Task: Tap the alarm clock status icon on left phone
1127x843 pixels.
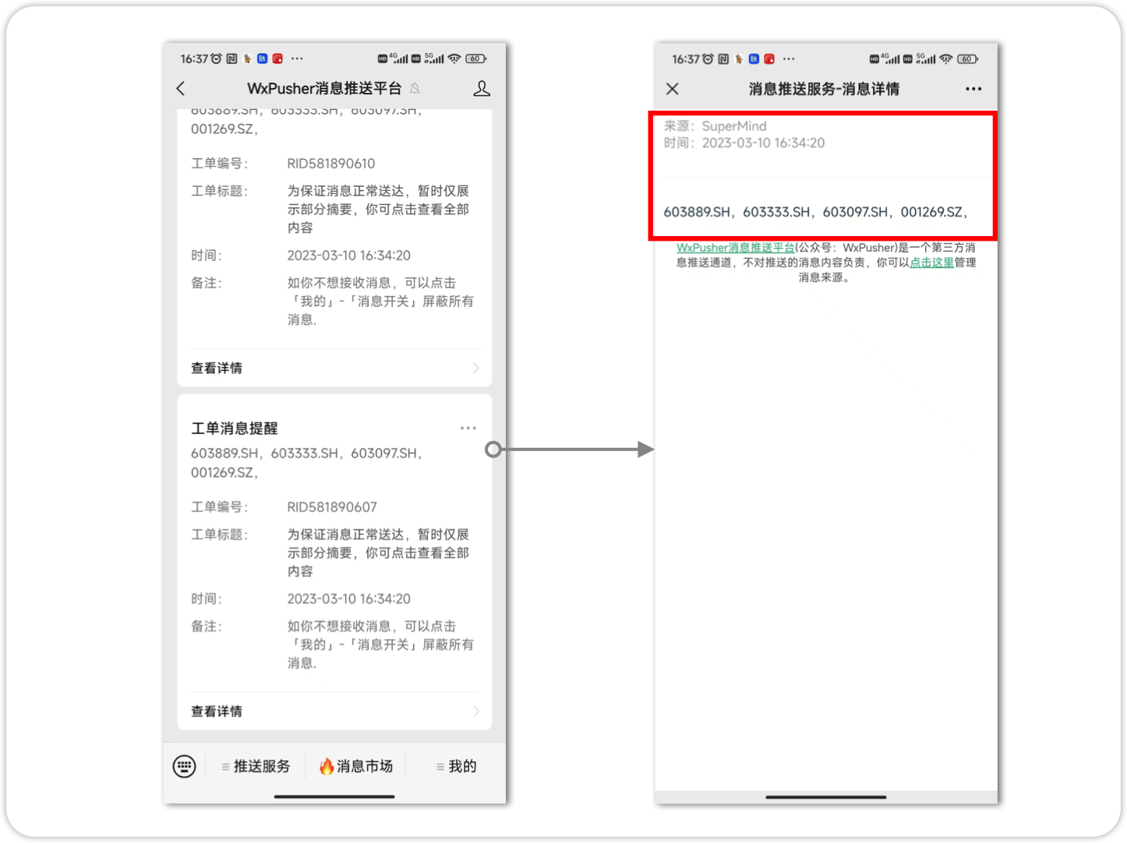Action: coord(216,58)
